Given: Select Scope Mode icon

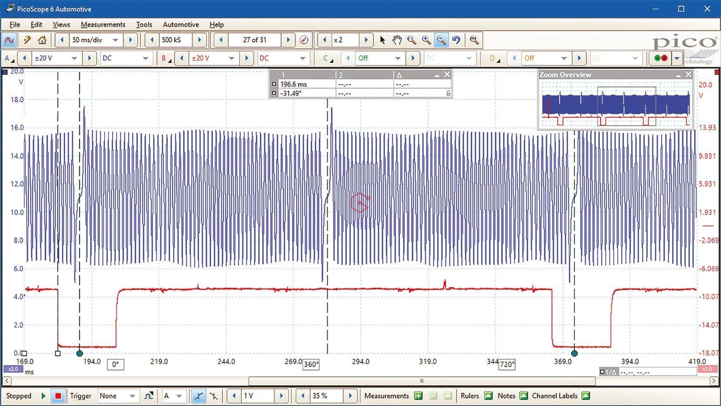Looking at the screenshot, I should [x=9, y=40].
